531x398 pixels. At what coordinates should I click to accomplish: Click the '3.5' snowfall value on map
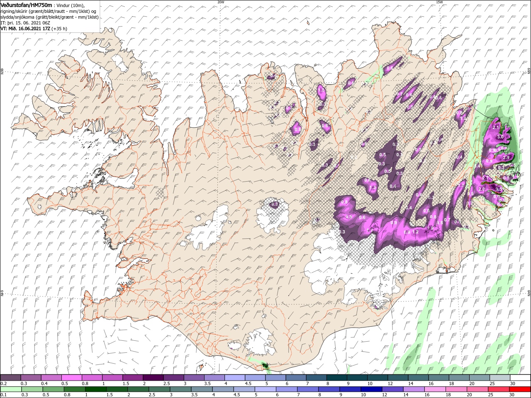(x=499, y=188)
